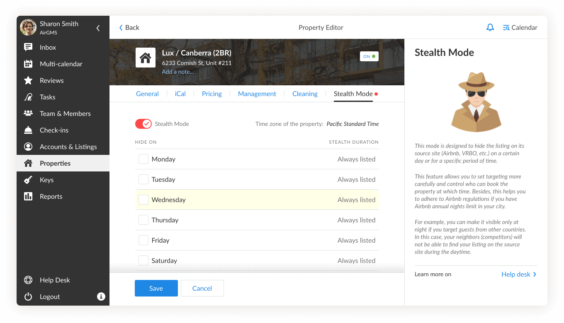Collapse the left navigation sidebar
Viewport: 564px width, 323px height.
(98, 28)
